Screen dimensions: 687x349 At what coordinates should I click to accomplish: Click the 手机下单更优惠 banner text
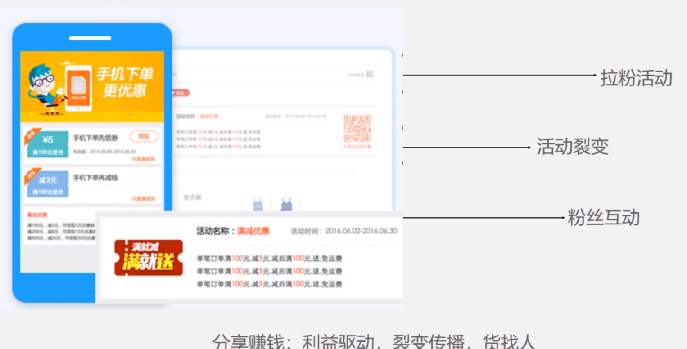[x=125, y=82]
